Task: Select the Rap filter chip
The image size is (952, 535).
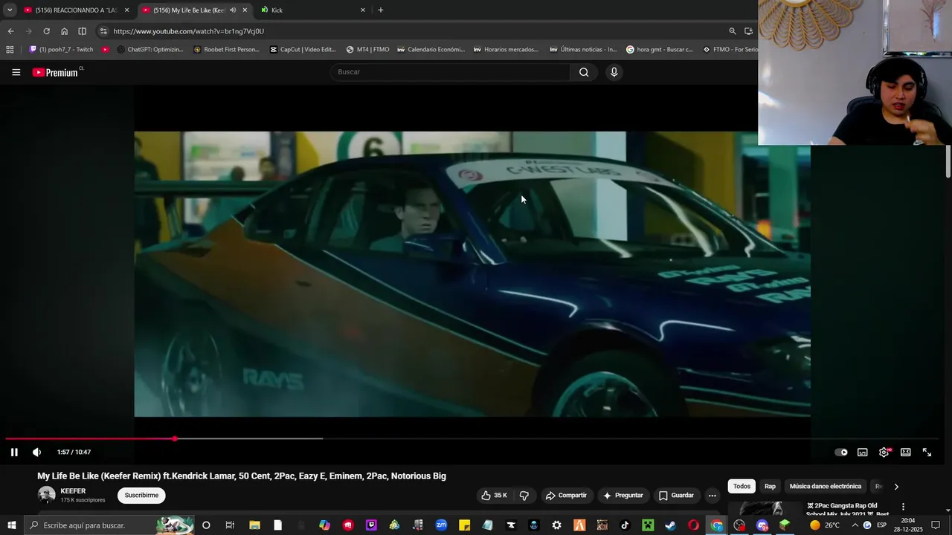Action: (x=770, y=487)
